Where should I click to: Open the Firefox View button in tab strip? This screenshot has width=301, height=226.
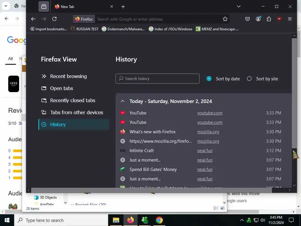coord(44,7)
